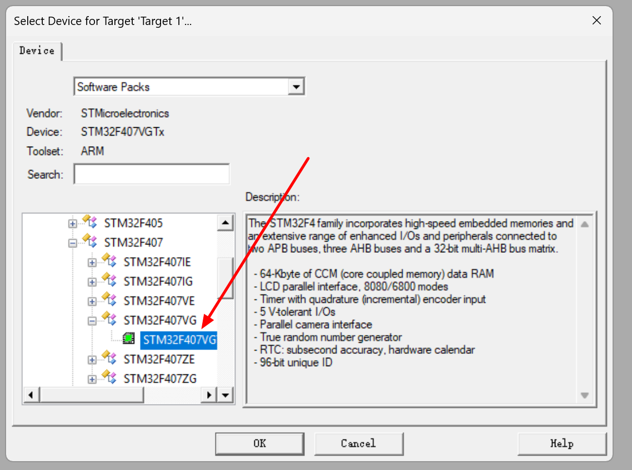The image size is (632, 470).
Task: Switch to the Device tab
Action: click(x=37, y=51)
